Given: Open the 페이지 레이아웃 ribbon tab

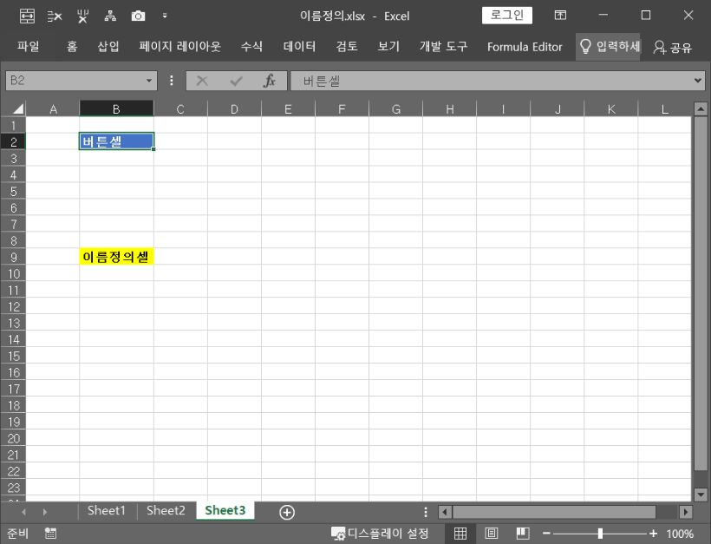Looking at the screenshot, I should point(180,46).
